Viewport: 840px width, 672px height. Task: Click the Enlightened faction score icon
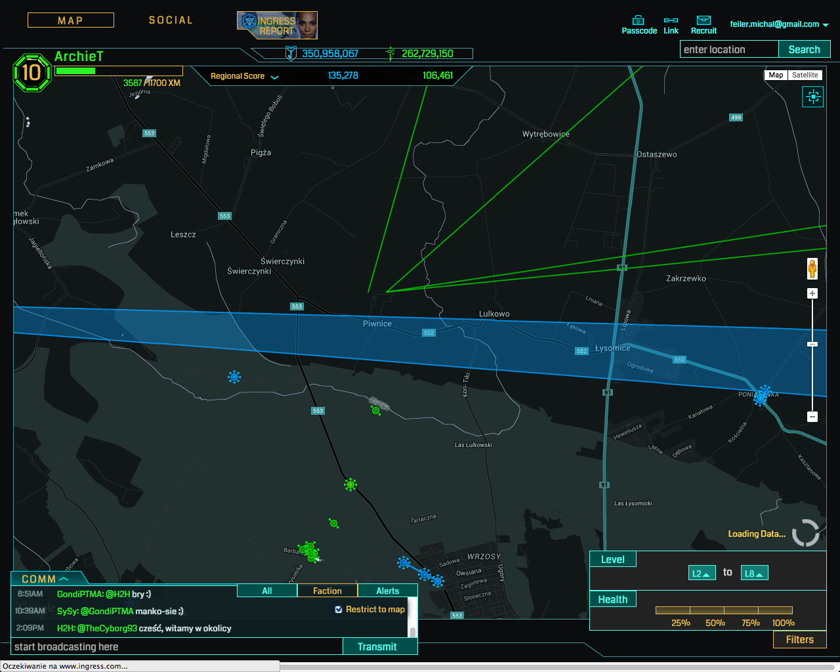pyautogui.click(x=390, y=53)
